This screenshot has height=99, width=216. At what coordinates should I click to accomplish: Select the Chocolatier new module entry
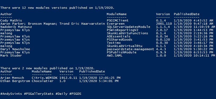pyautogui.click(x=43, y=81)
